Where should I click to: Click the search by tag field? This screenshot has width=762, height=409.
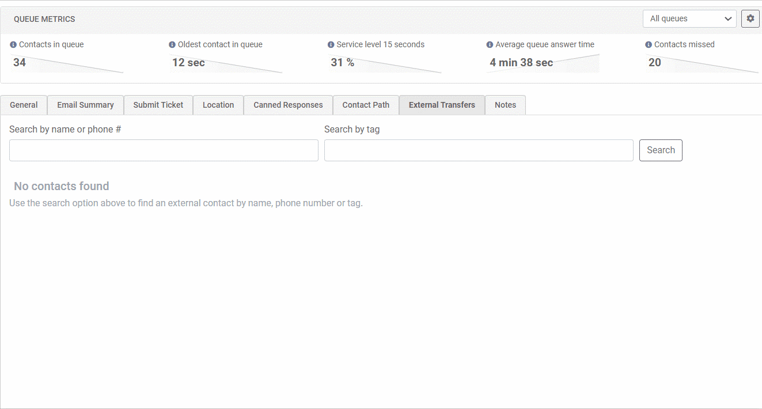(x=479, y=150)
